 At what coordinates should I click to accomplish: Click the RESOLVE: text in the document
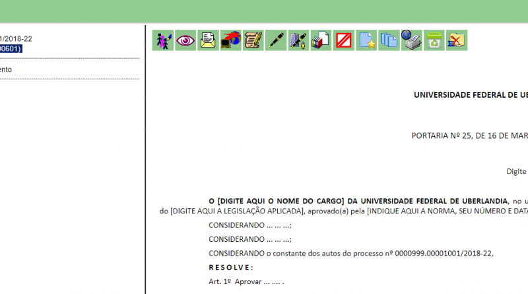click(231, 268)
